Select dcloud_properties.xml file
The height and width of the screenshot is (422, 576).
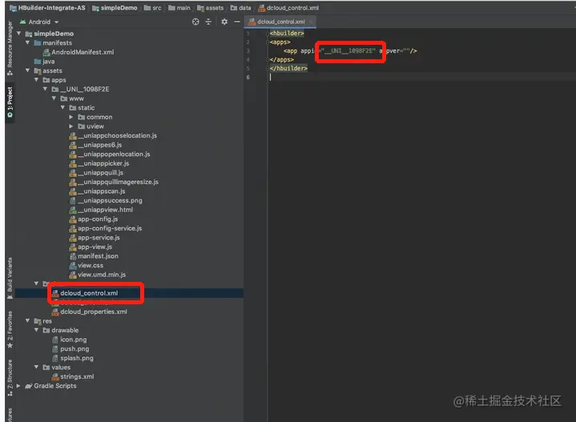[90, 311]
